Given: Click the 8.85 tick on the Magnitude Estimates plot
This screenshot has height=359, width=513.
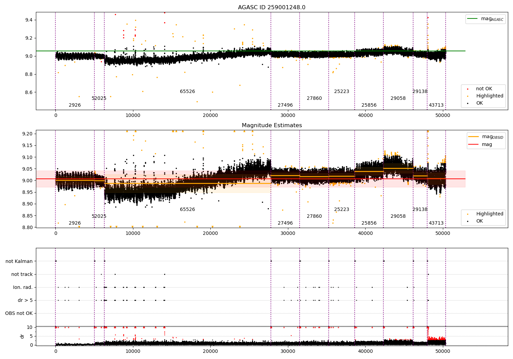Looking at the screenshot, I should pyautogui.click(x=28, y=216).
